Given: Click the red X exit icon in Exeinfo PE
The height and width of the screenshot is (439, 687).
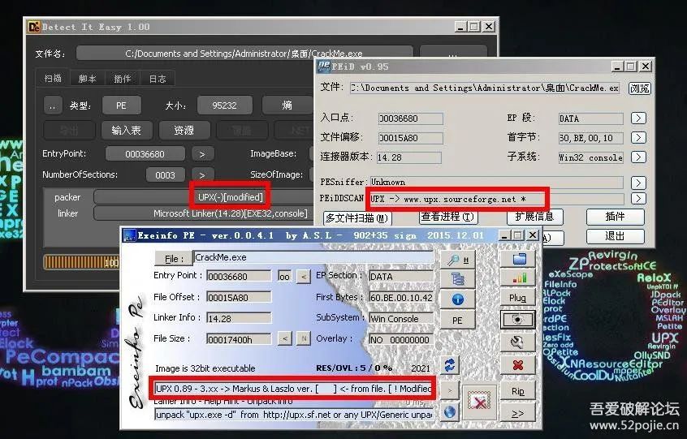Looking at the screenshot, I should 517,365.
